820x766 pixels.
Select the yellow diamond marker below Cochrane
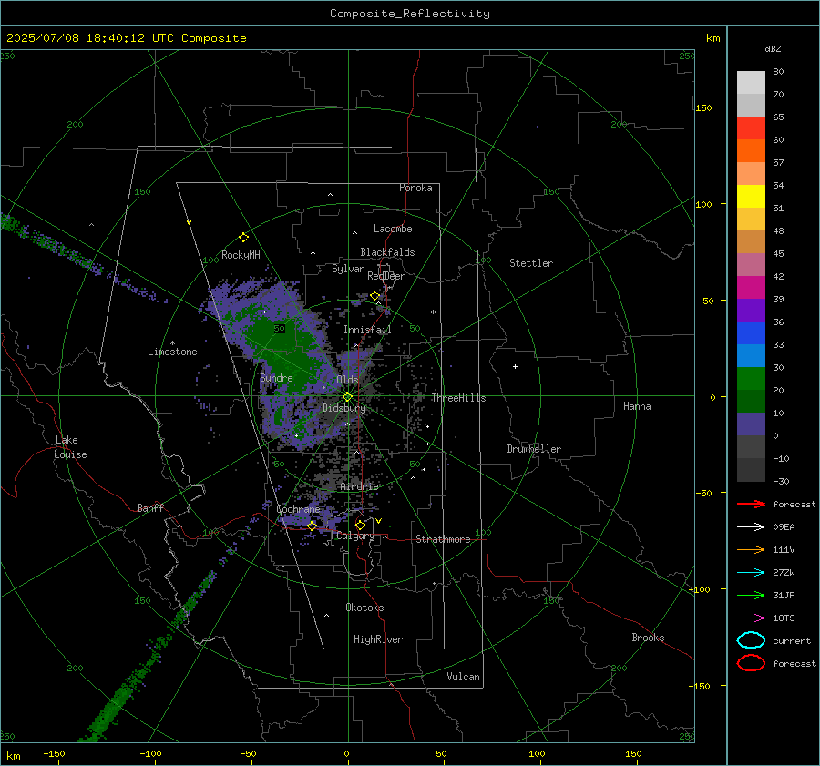pyautogui.click(x=312, y=526)
